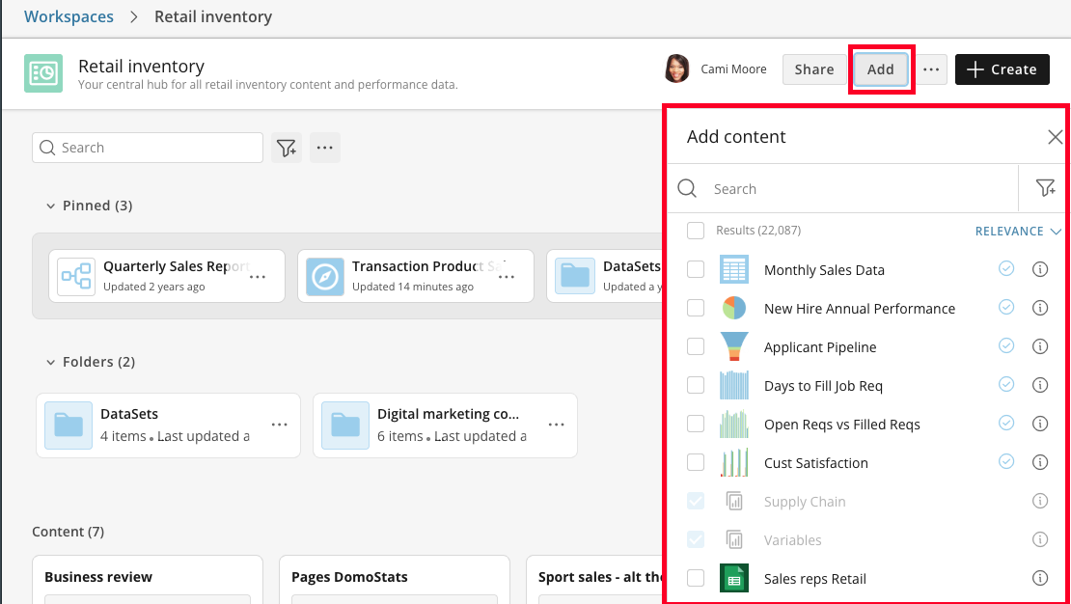
Task: Show info for Variables
Action: tap(1039, 539)
